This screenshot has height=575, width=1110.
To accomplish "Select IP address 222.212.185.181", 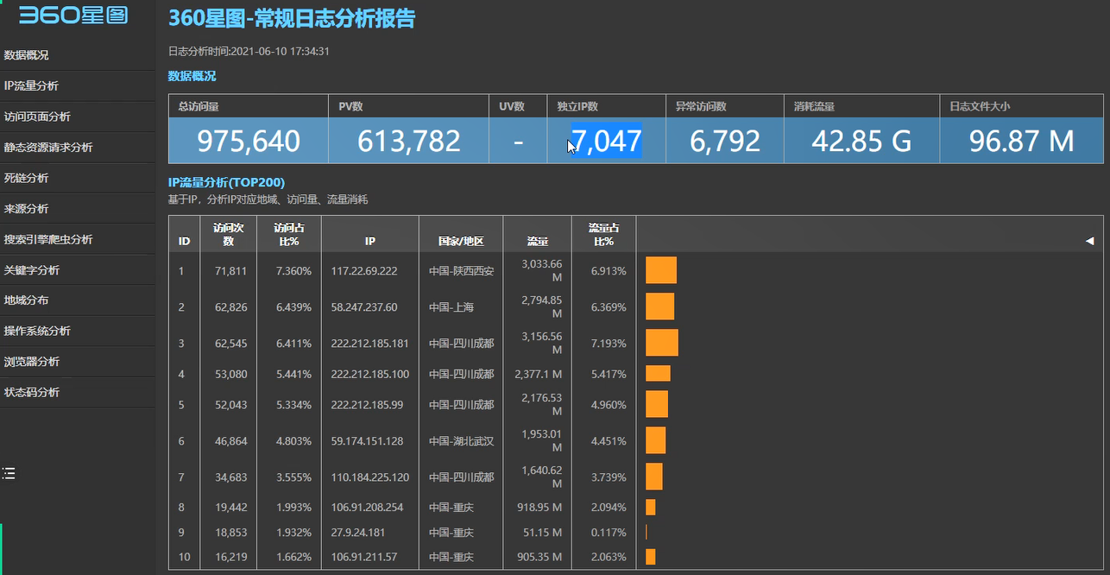I will click(x=369, y=344).
